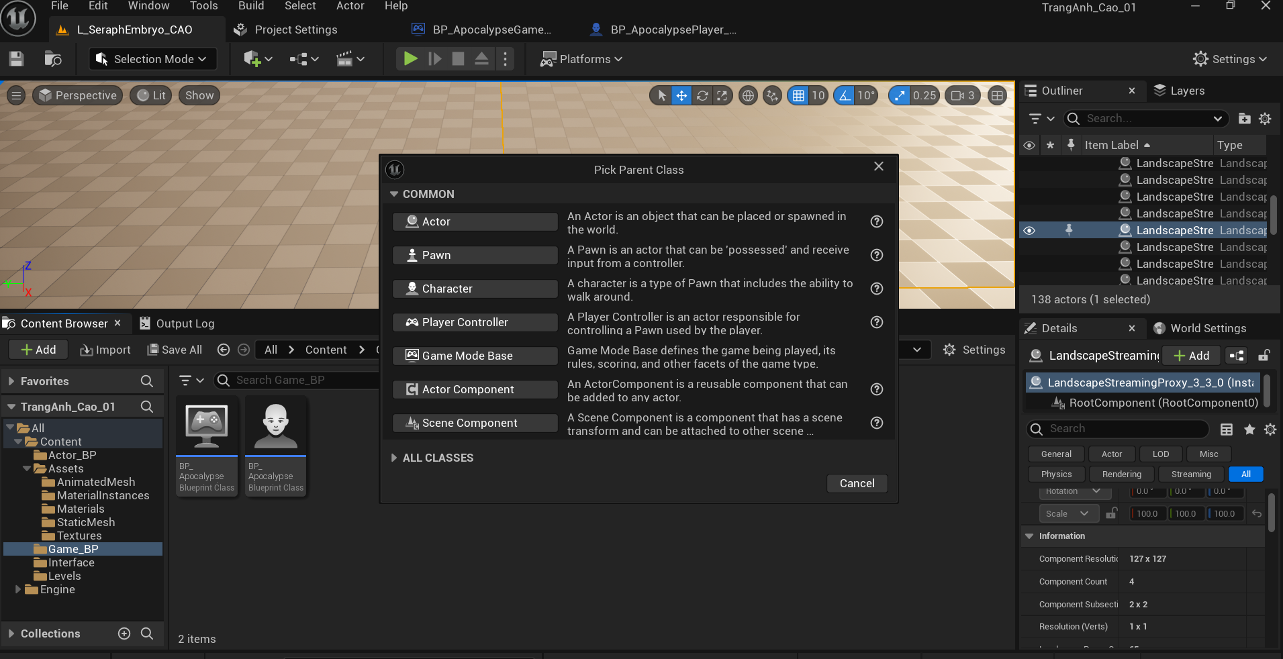This screenshot has width=1283, height=659.
Task: Click the Outliner create folder icon
Action: (x=1244, y=119)
